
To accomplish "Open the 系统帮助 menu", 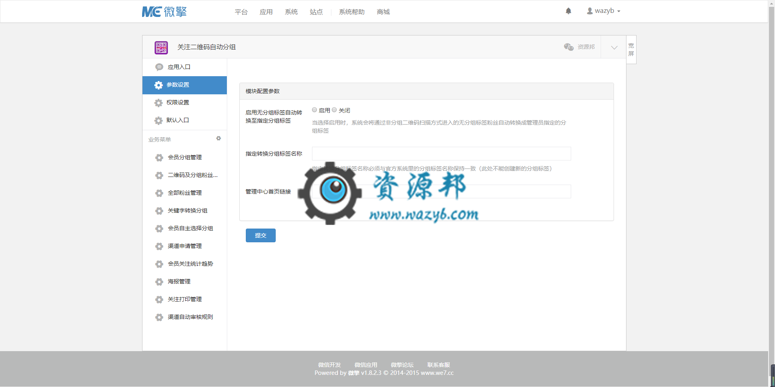I will (352, 12).
